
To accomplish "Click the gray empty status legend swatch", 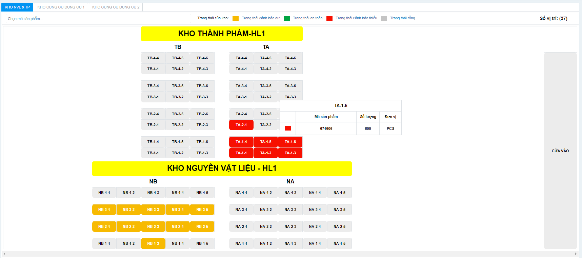I will (384, 18).
